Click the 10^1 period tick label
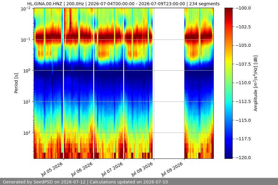The width and height of the screenshot is (278, 185). click(x=27, y=102)
